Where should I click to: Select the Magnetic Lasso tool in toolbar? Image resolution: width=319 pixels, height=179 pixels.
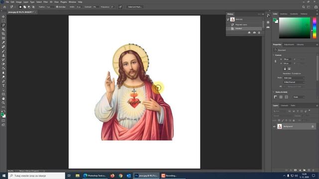click(x=3, y=25)
